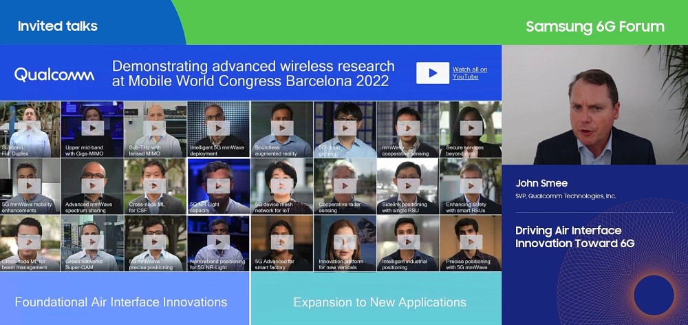Play the Subband Full Duplex video
This screenshot has height=325, width=688.
point(29,127)
